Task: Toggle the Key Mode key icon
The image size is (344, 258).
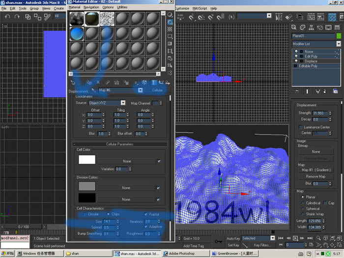Action: [x=218, y=241]
